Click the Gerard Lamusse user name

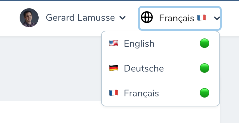tap(80, 18)
